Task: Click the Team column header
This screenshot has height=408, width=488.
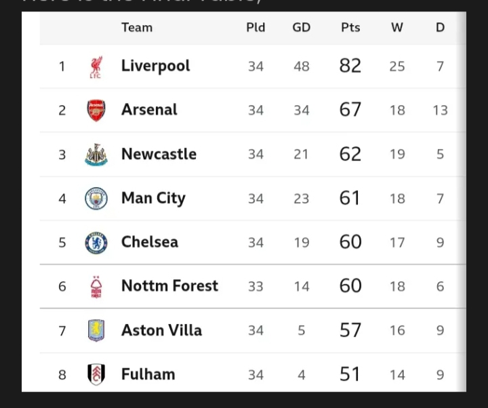Action: click(137, 28)
